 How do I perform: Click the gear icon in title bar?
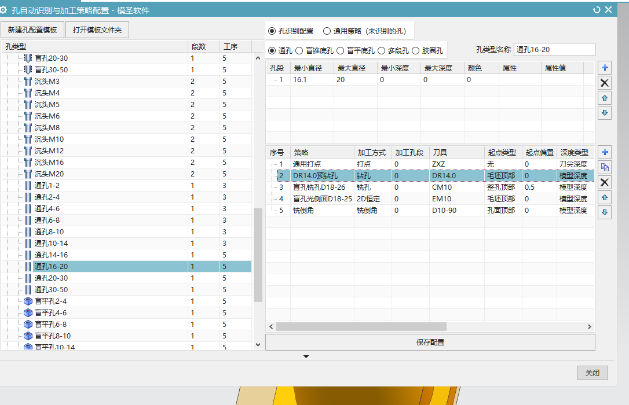tap(3, 10)
